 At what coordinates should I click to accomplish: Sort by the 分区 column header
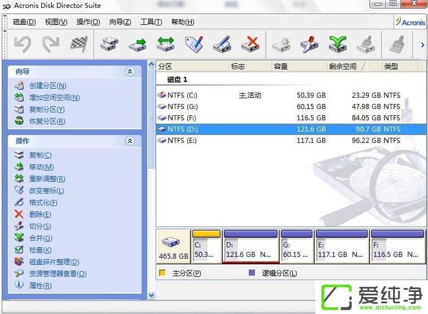pos(193,67)
